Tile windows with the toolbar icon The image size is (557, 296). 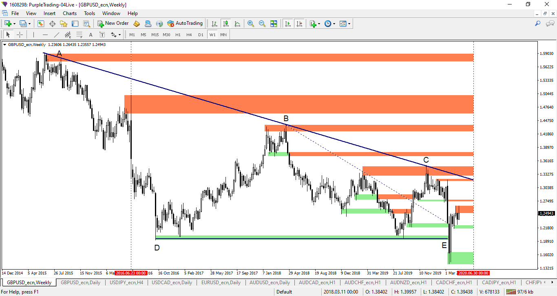[x=274, y=24]
